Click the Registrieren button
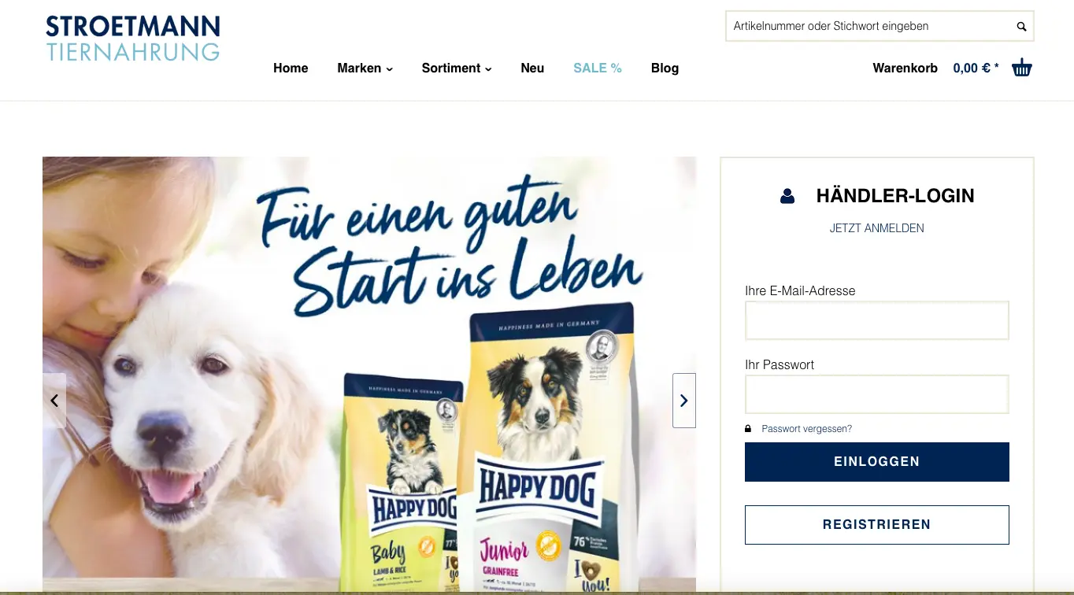 [x=877, y=525]
